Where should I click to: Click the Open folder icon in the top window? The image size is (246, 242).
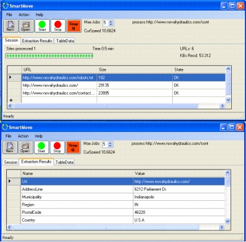[x=26, y=26]
